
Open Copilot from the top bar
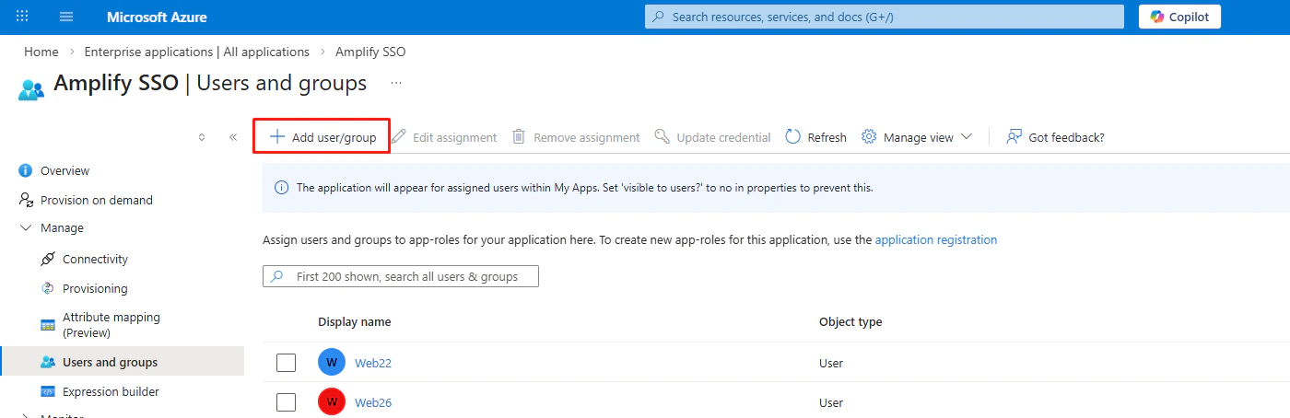[x=1179, y=17]
